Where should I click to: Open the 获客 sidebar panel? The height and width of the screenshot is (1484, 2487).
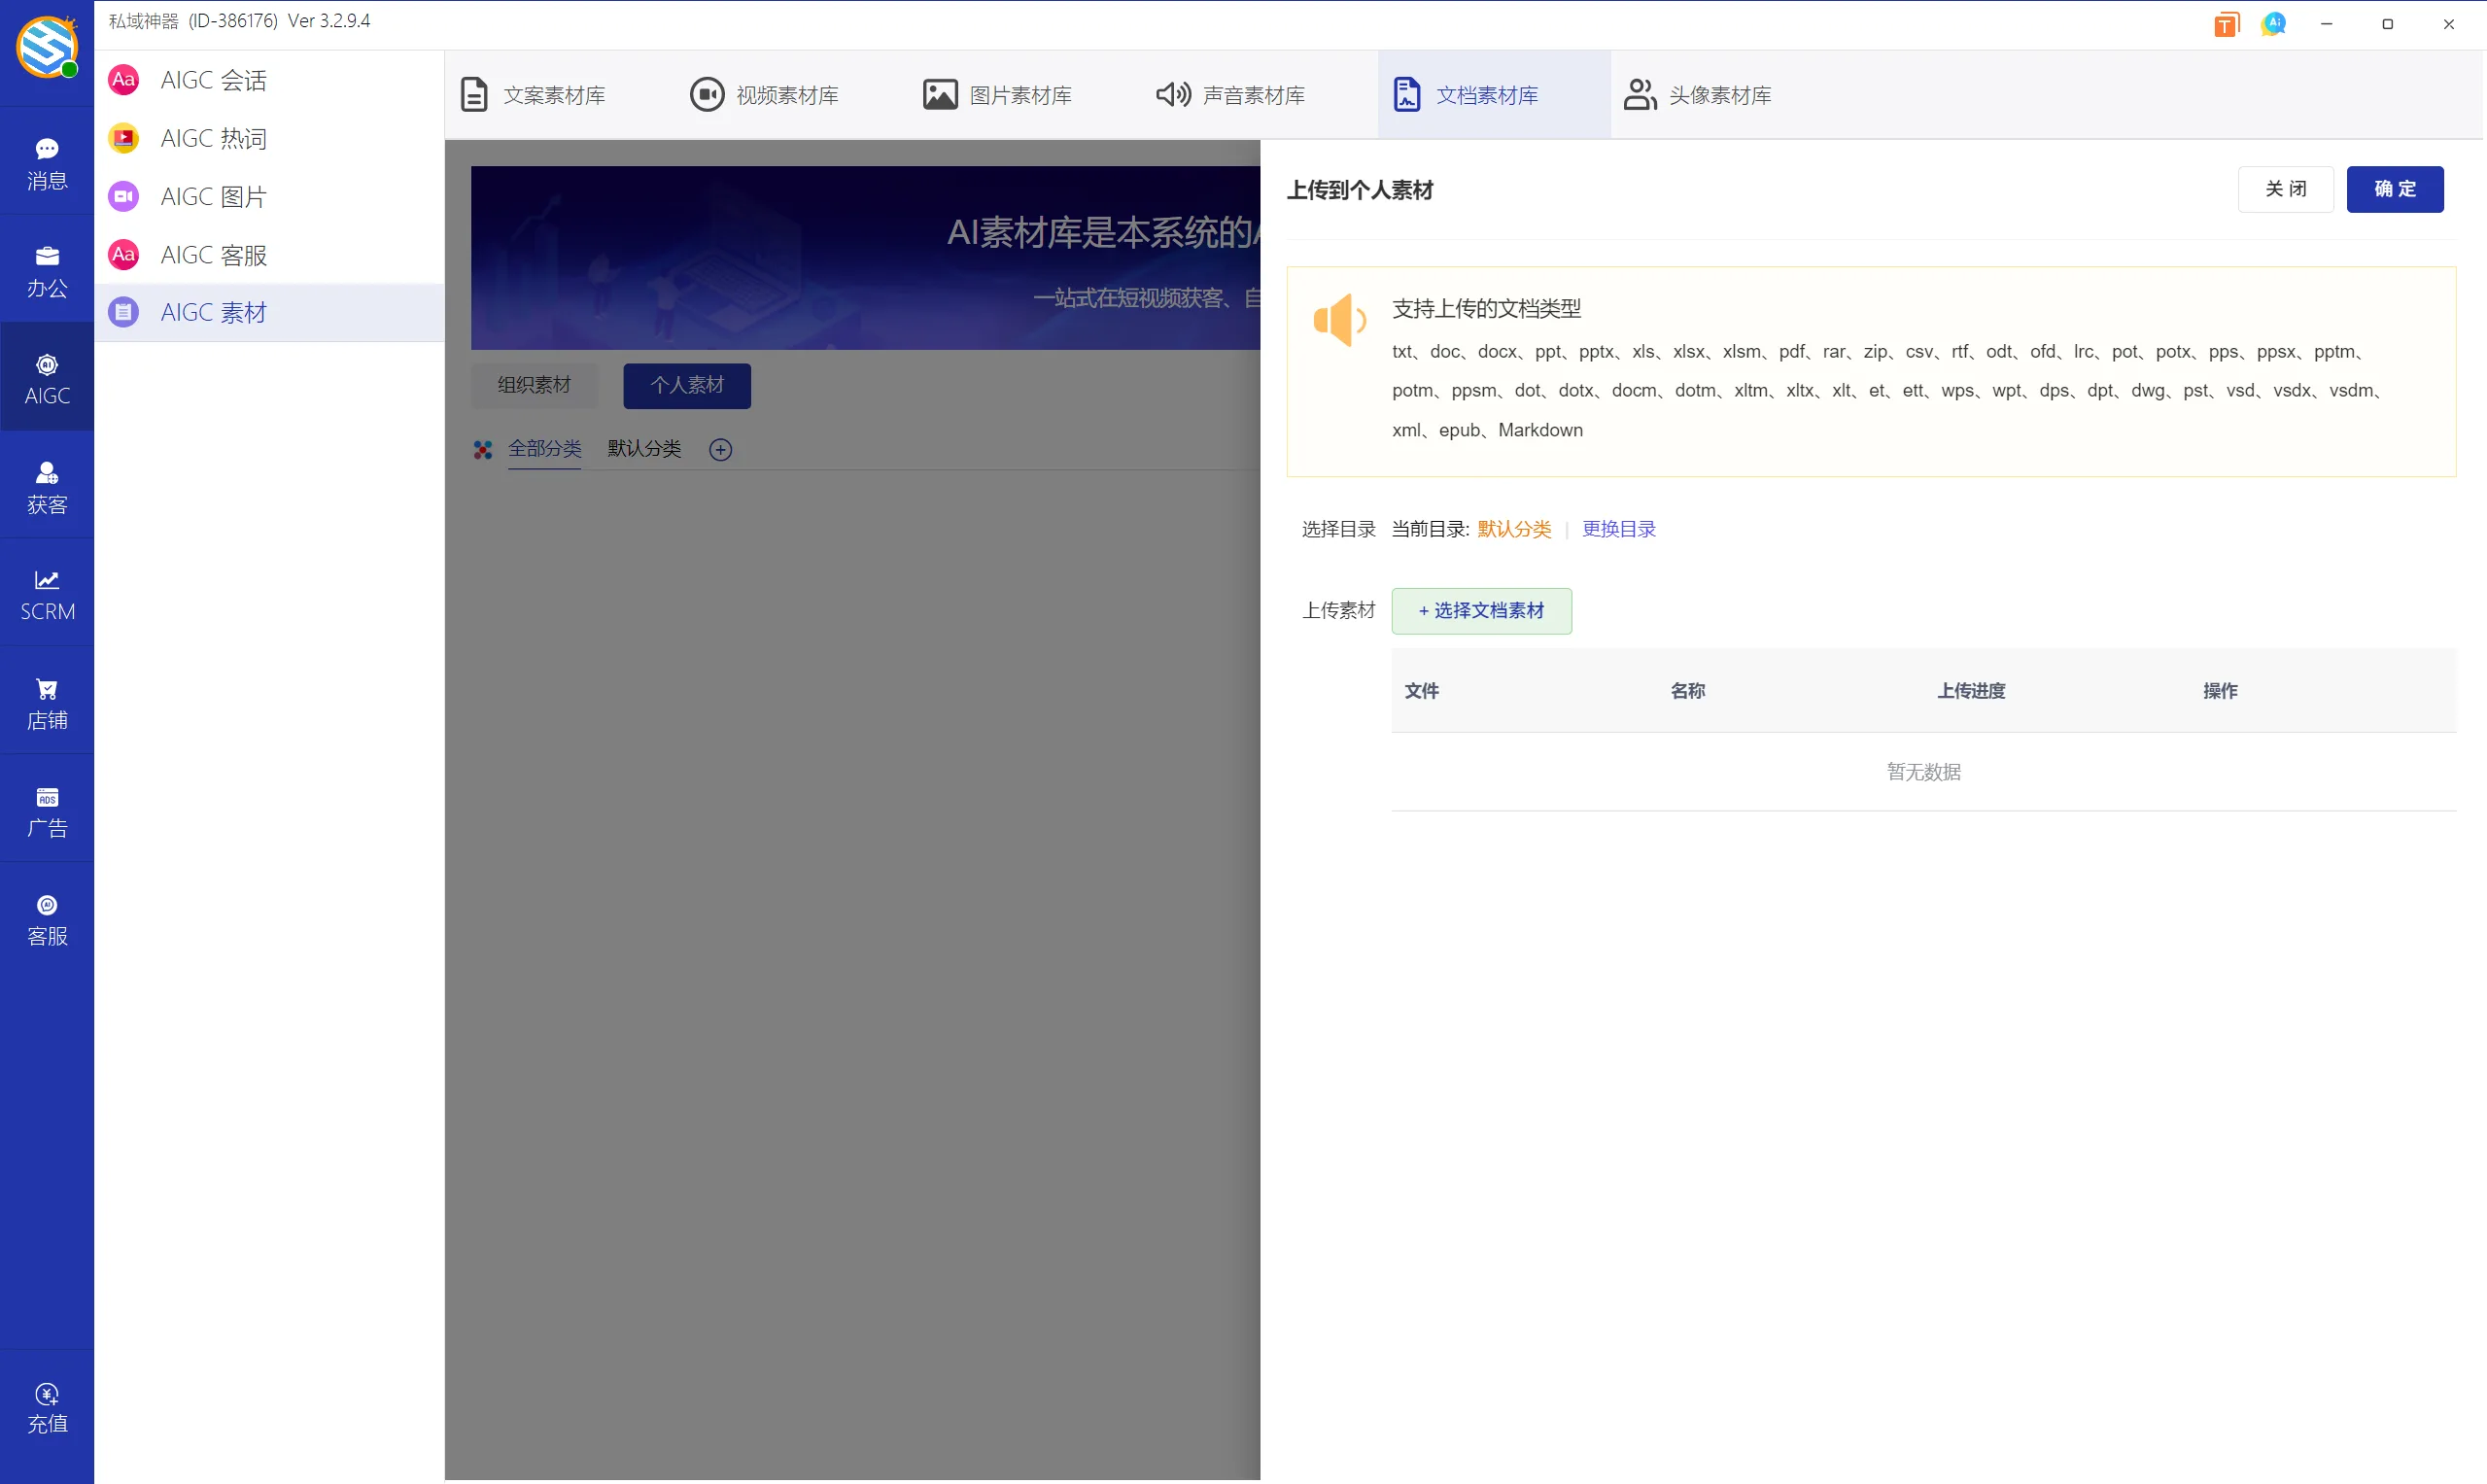coord(46,487)
